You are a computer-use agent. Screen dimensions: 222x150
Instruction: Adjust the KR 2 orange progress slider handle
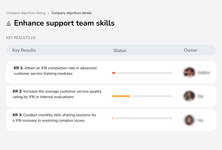132,96
